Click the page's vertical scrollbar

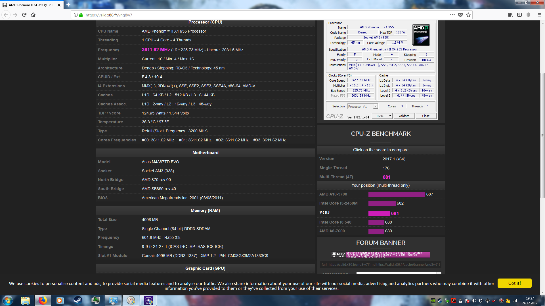click(542, 135)
